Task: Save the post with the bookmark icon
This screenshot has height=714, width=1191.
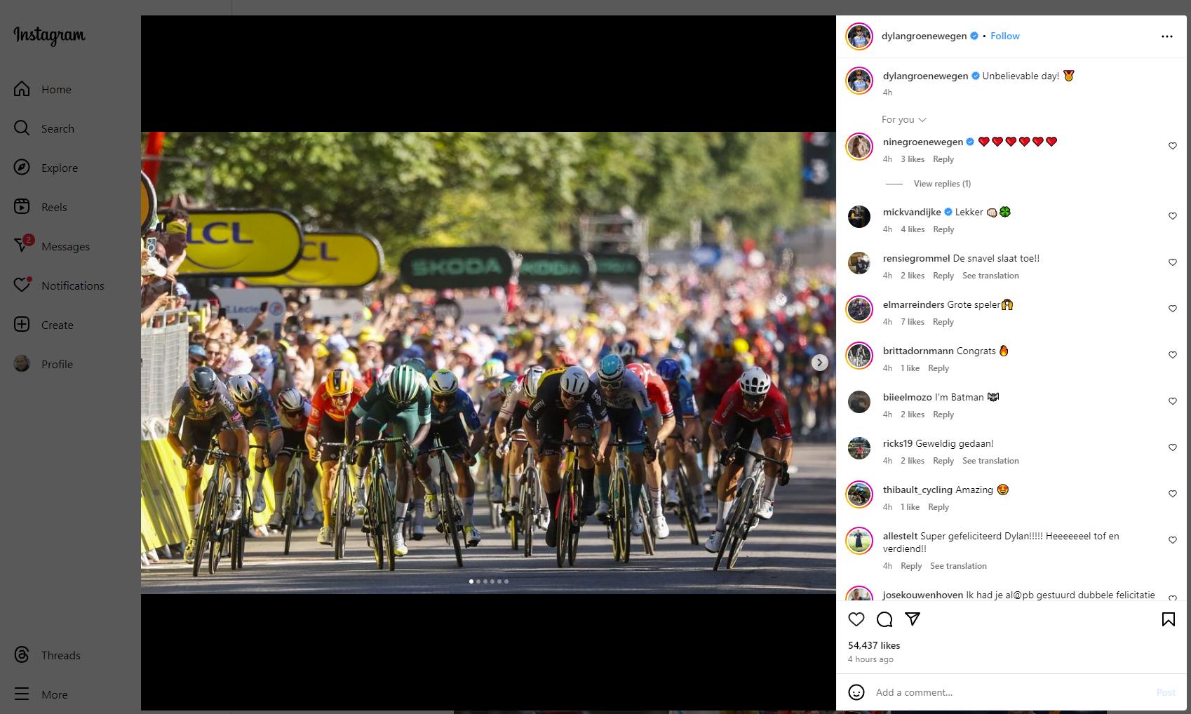Action: click(x=1169, y=619)
